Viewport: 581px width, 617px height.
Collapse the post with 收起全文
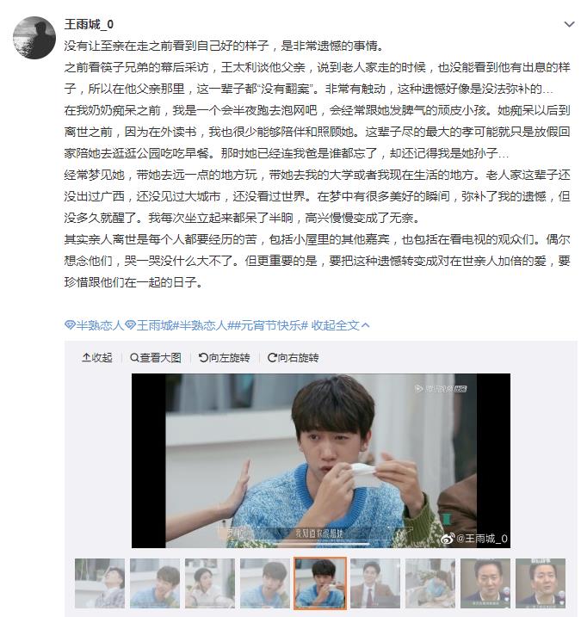[x=341, y=325]
